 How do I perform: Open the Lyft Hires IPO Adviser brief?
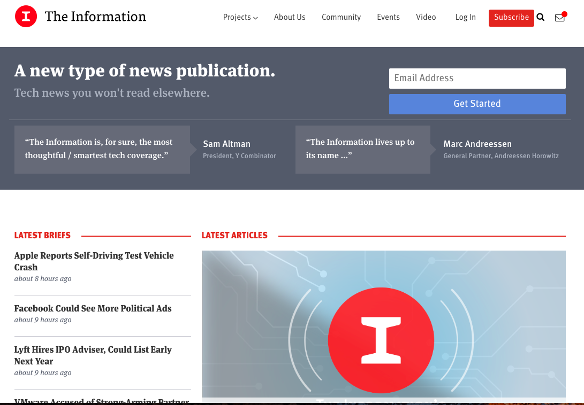click(x=93, y=355)
